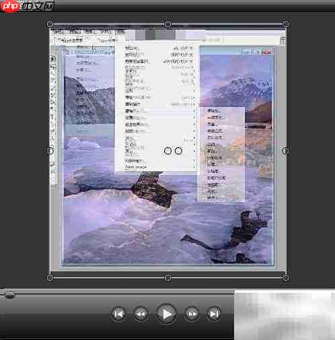Click the middle-right edge transform handle
The image size is (335, 340).
click(x=285, y=151)
